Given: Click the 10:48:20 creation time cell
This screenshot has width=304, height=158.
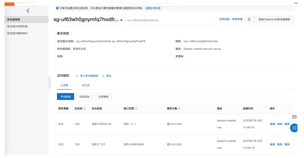Looking at the screenshot, I should 249,128.
